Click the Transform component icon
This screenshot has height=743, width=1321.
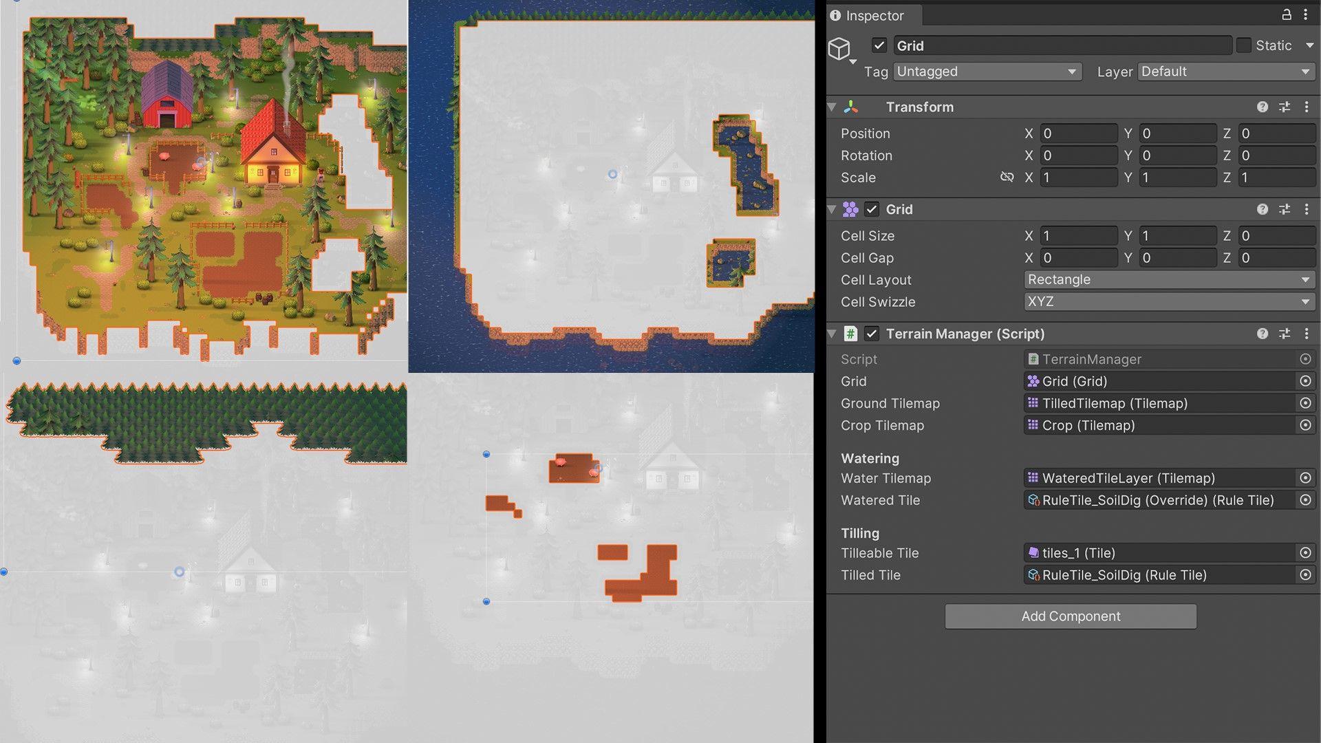tap(848, 107)
